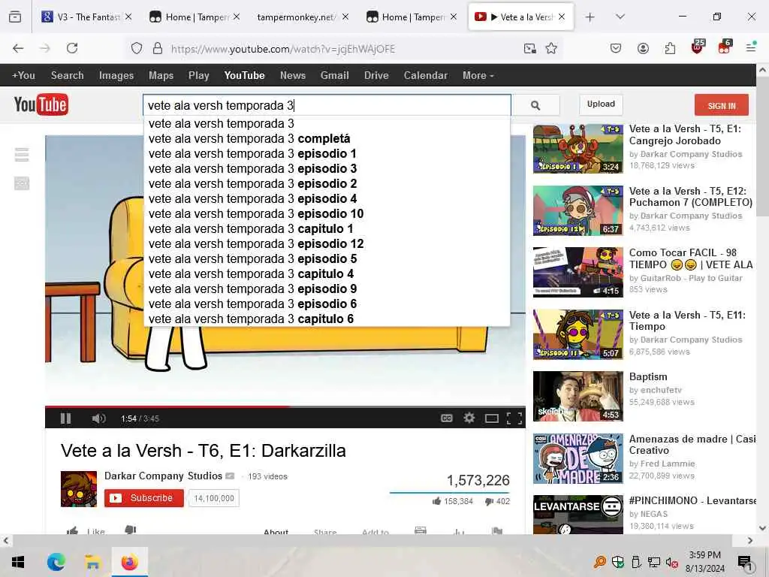
Task: Open the GuitarRob - Play to Guitar channel
Action: click(691, 278)
